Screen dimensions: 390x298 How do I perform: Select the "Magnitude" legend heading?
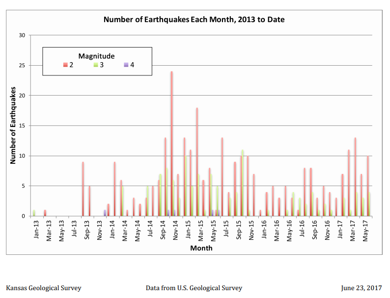tap(97, 55)
